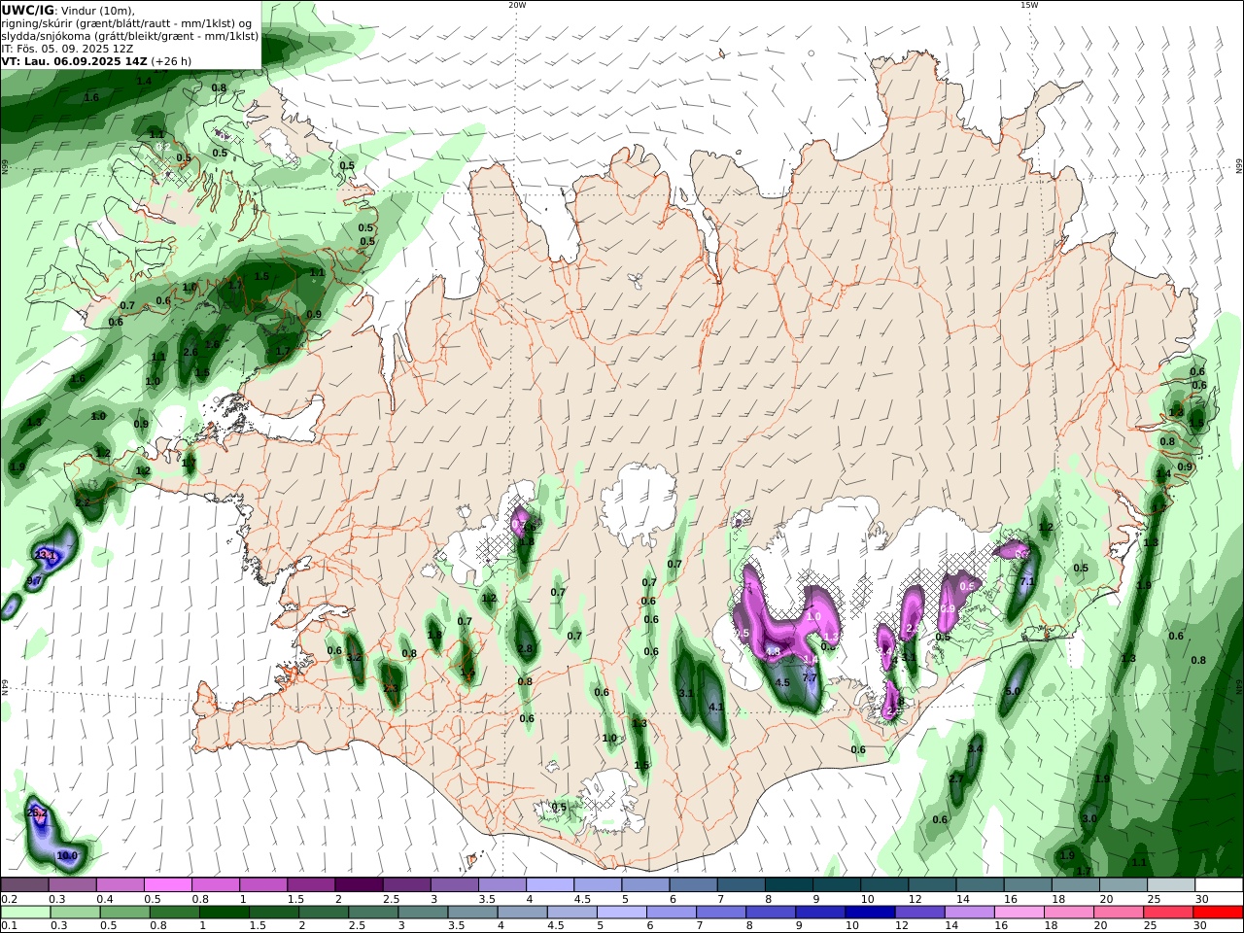Pick the white swatch above 30 in upper legend row
The image size is (1244, 933).
click(x=1219, y=884)
